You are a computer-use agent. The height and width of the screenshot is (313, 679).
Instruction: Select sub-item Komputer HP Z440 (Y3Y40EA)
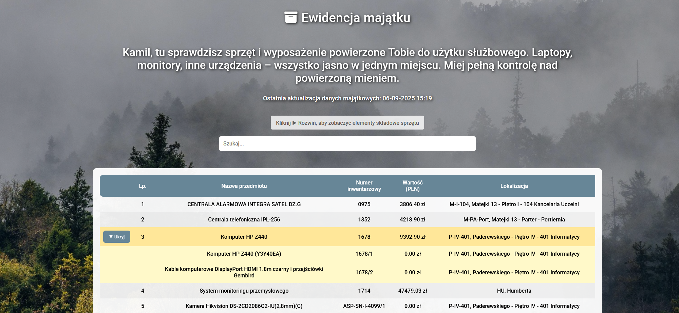tap(244, 254)
